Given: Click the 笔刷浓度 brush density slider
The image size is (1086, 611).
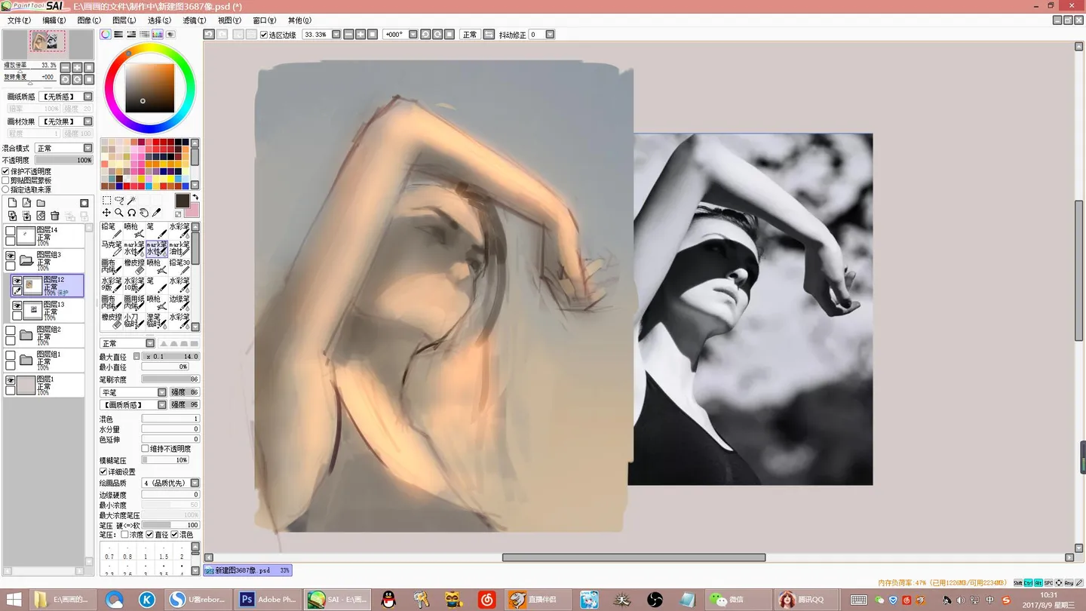Looking at the screenshot, I should tap(170, 379).
